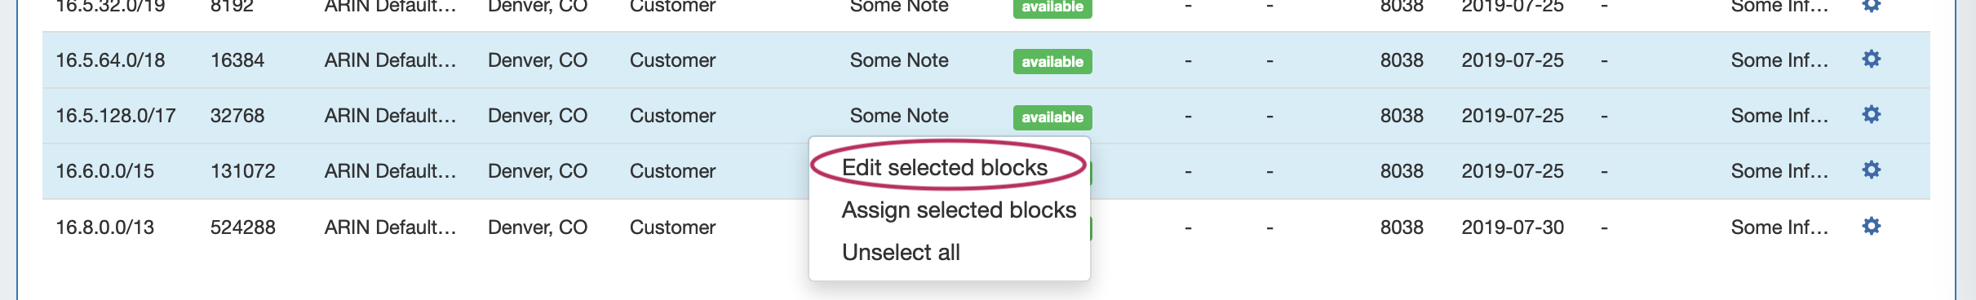
Task: Click block size 131072 cell
Action: click(243, 171)
